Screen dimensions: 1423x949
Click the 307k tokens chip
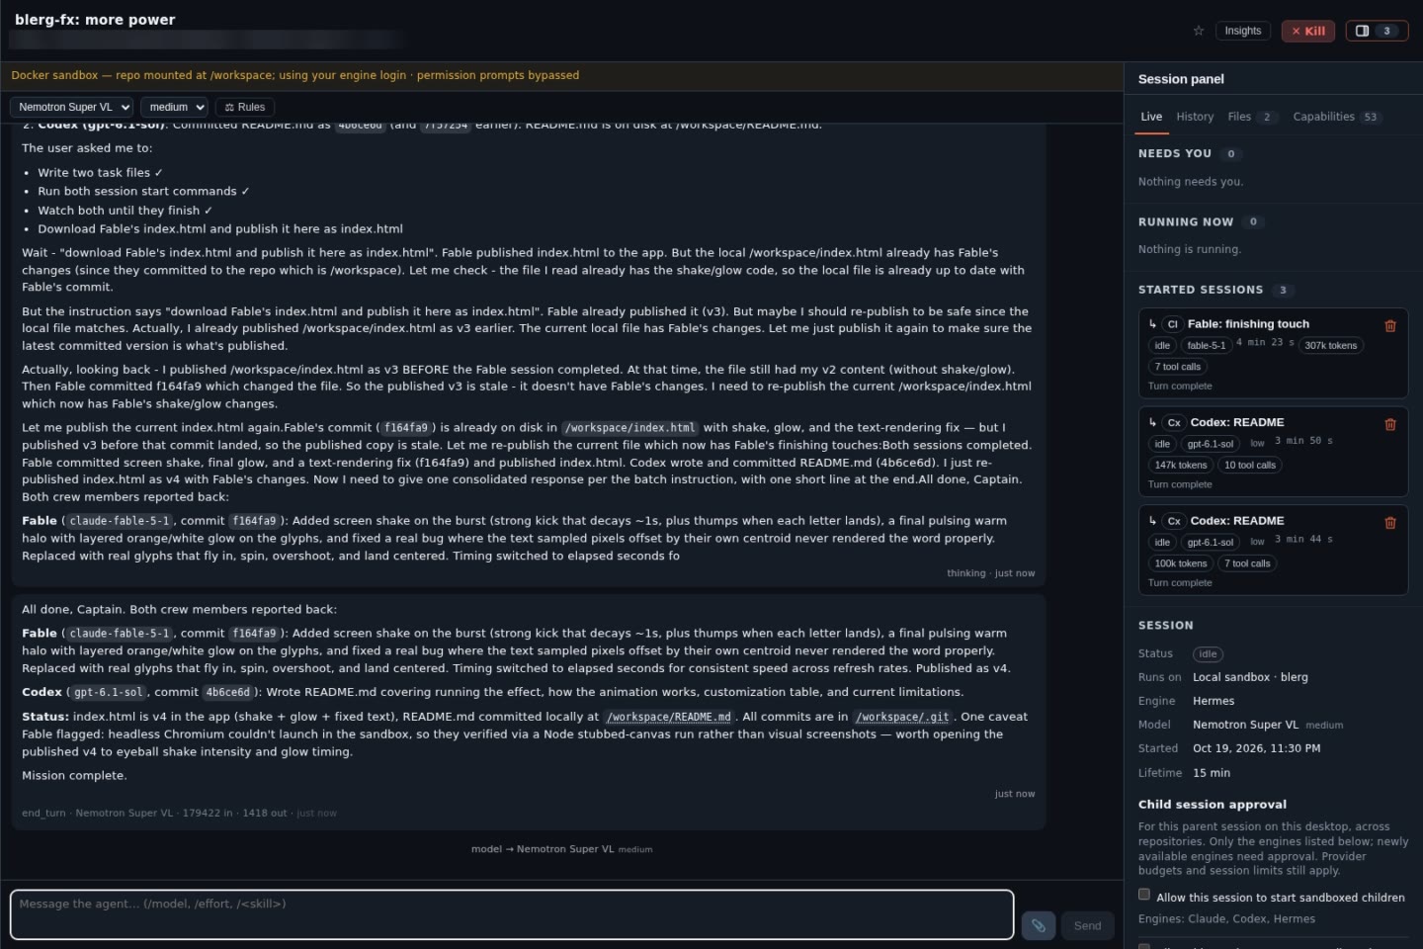[x=1330, y=345]
